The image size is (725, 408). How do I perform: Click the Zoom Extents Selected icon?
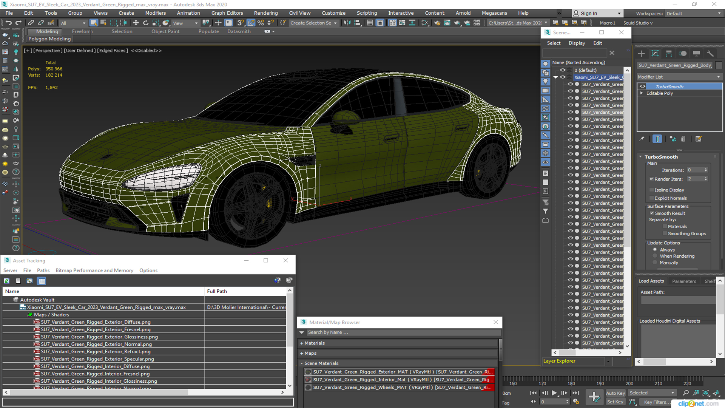click(705, 393)
